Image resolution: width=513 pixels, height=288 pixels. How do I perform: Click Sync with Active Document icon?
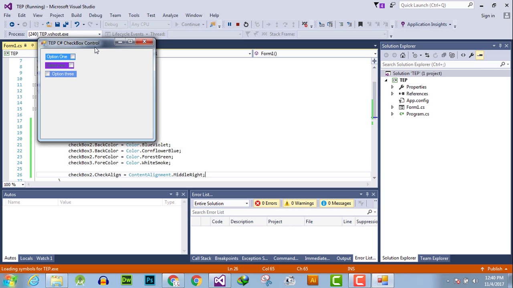427,55
